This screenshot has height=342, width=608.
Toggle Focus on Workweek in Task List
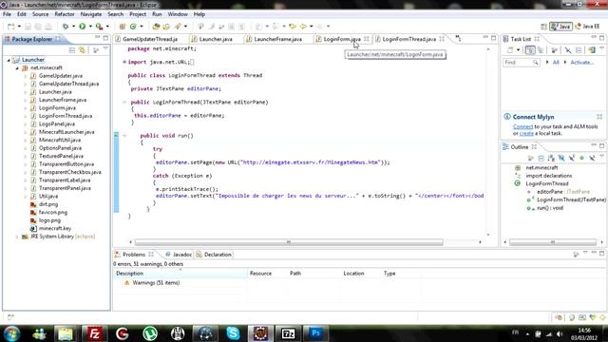(554, 50)
